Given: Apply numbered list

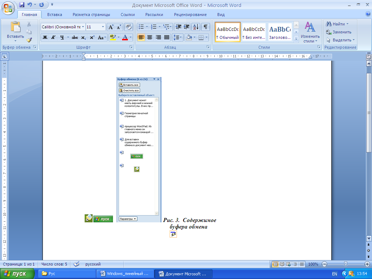Looking at the screenshot, I should pyautogui.click(x=154, y=27).
